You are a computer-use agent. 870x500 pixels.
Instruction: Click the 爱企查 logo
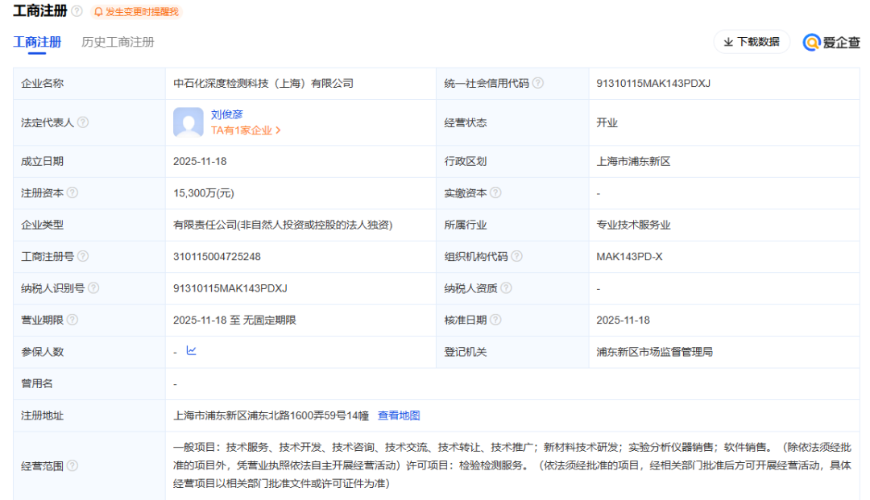point(831,42)
